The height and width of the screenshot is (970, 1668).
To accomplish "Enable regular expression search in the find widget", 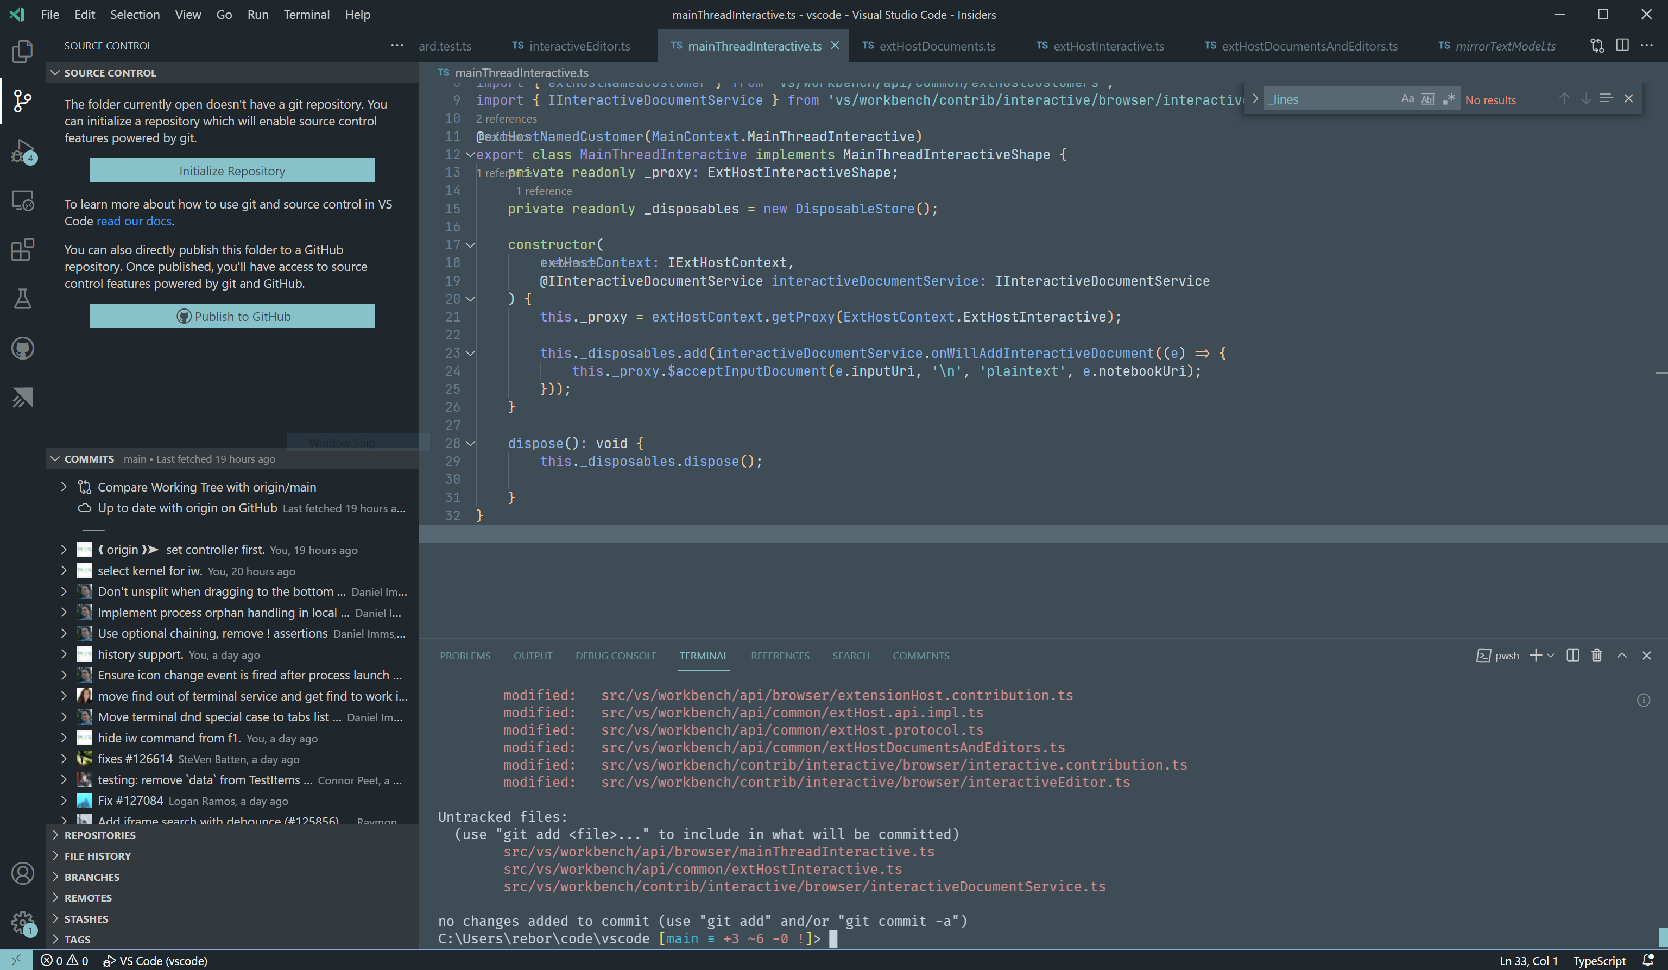I will pos(1449,99).
